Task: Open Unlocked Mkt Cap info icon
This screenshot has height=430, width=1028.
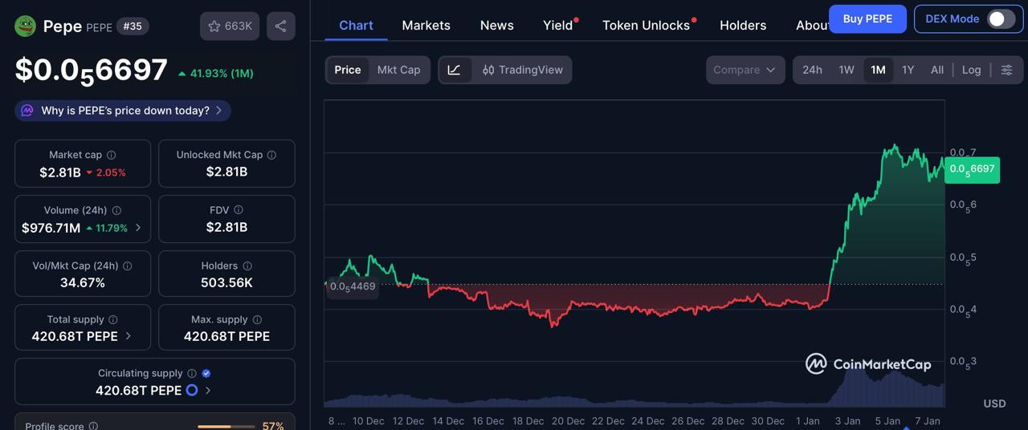Action: pos(272,155)
